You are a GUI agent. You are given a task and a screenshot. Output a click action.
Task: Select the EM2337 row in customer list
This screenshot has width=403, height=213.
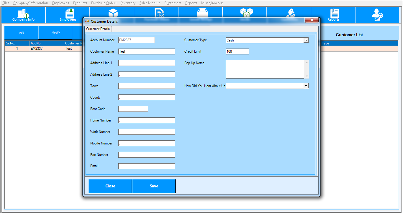(37, 49)
